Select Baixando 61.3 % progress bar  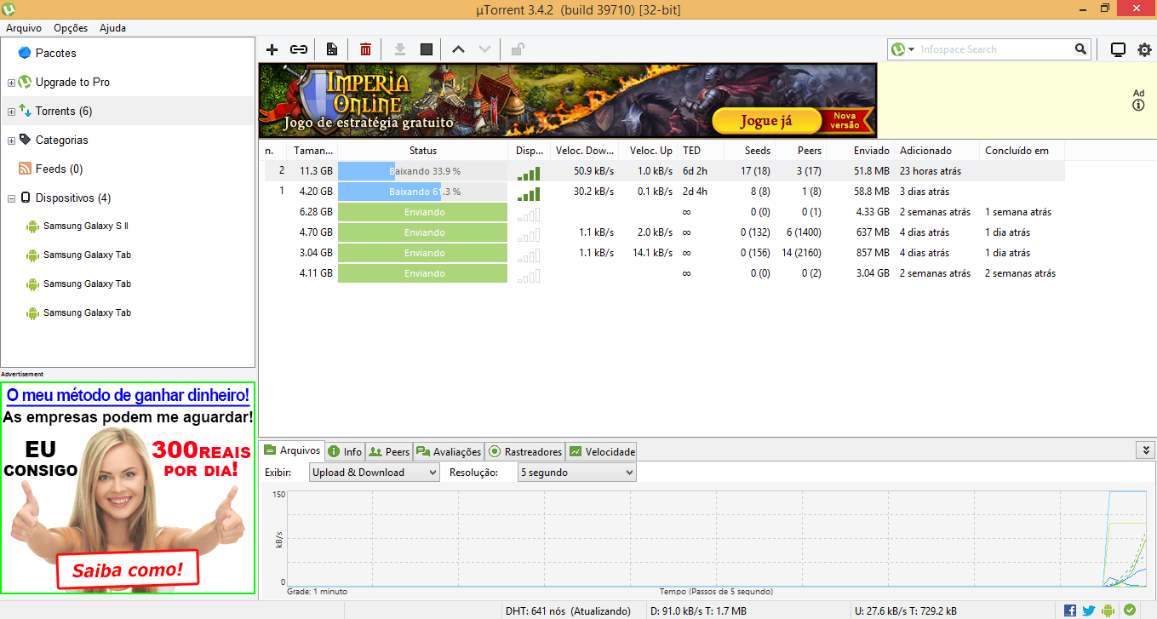[423, 192]
